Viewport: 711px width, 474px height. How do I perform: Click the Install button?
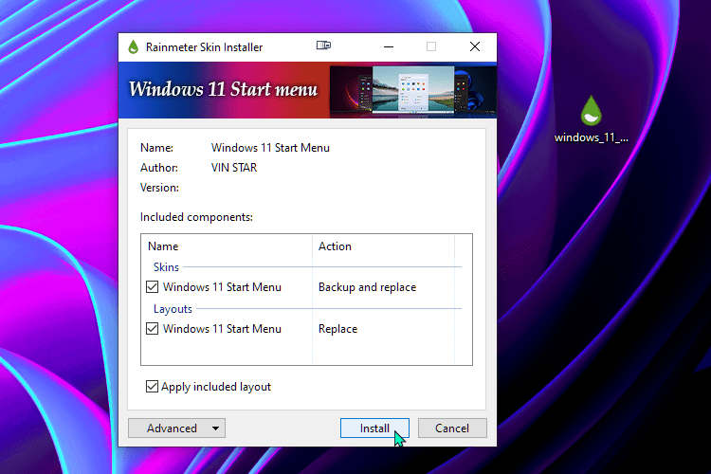[374, 428]
